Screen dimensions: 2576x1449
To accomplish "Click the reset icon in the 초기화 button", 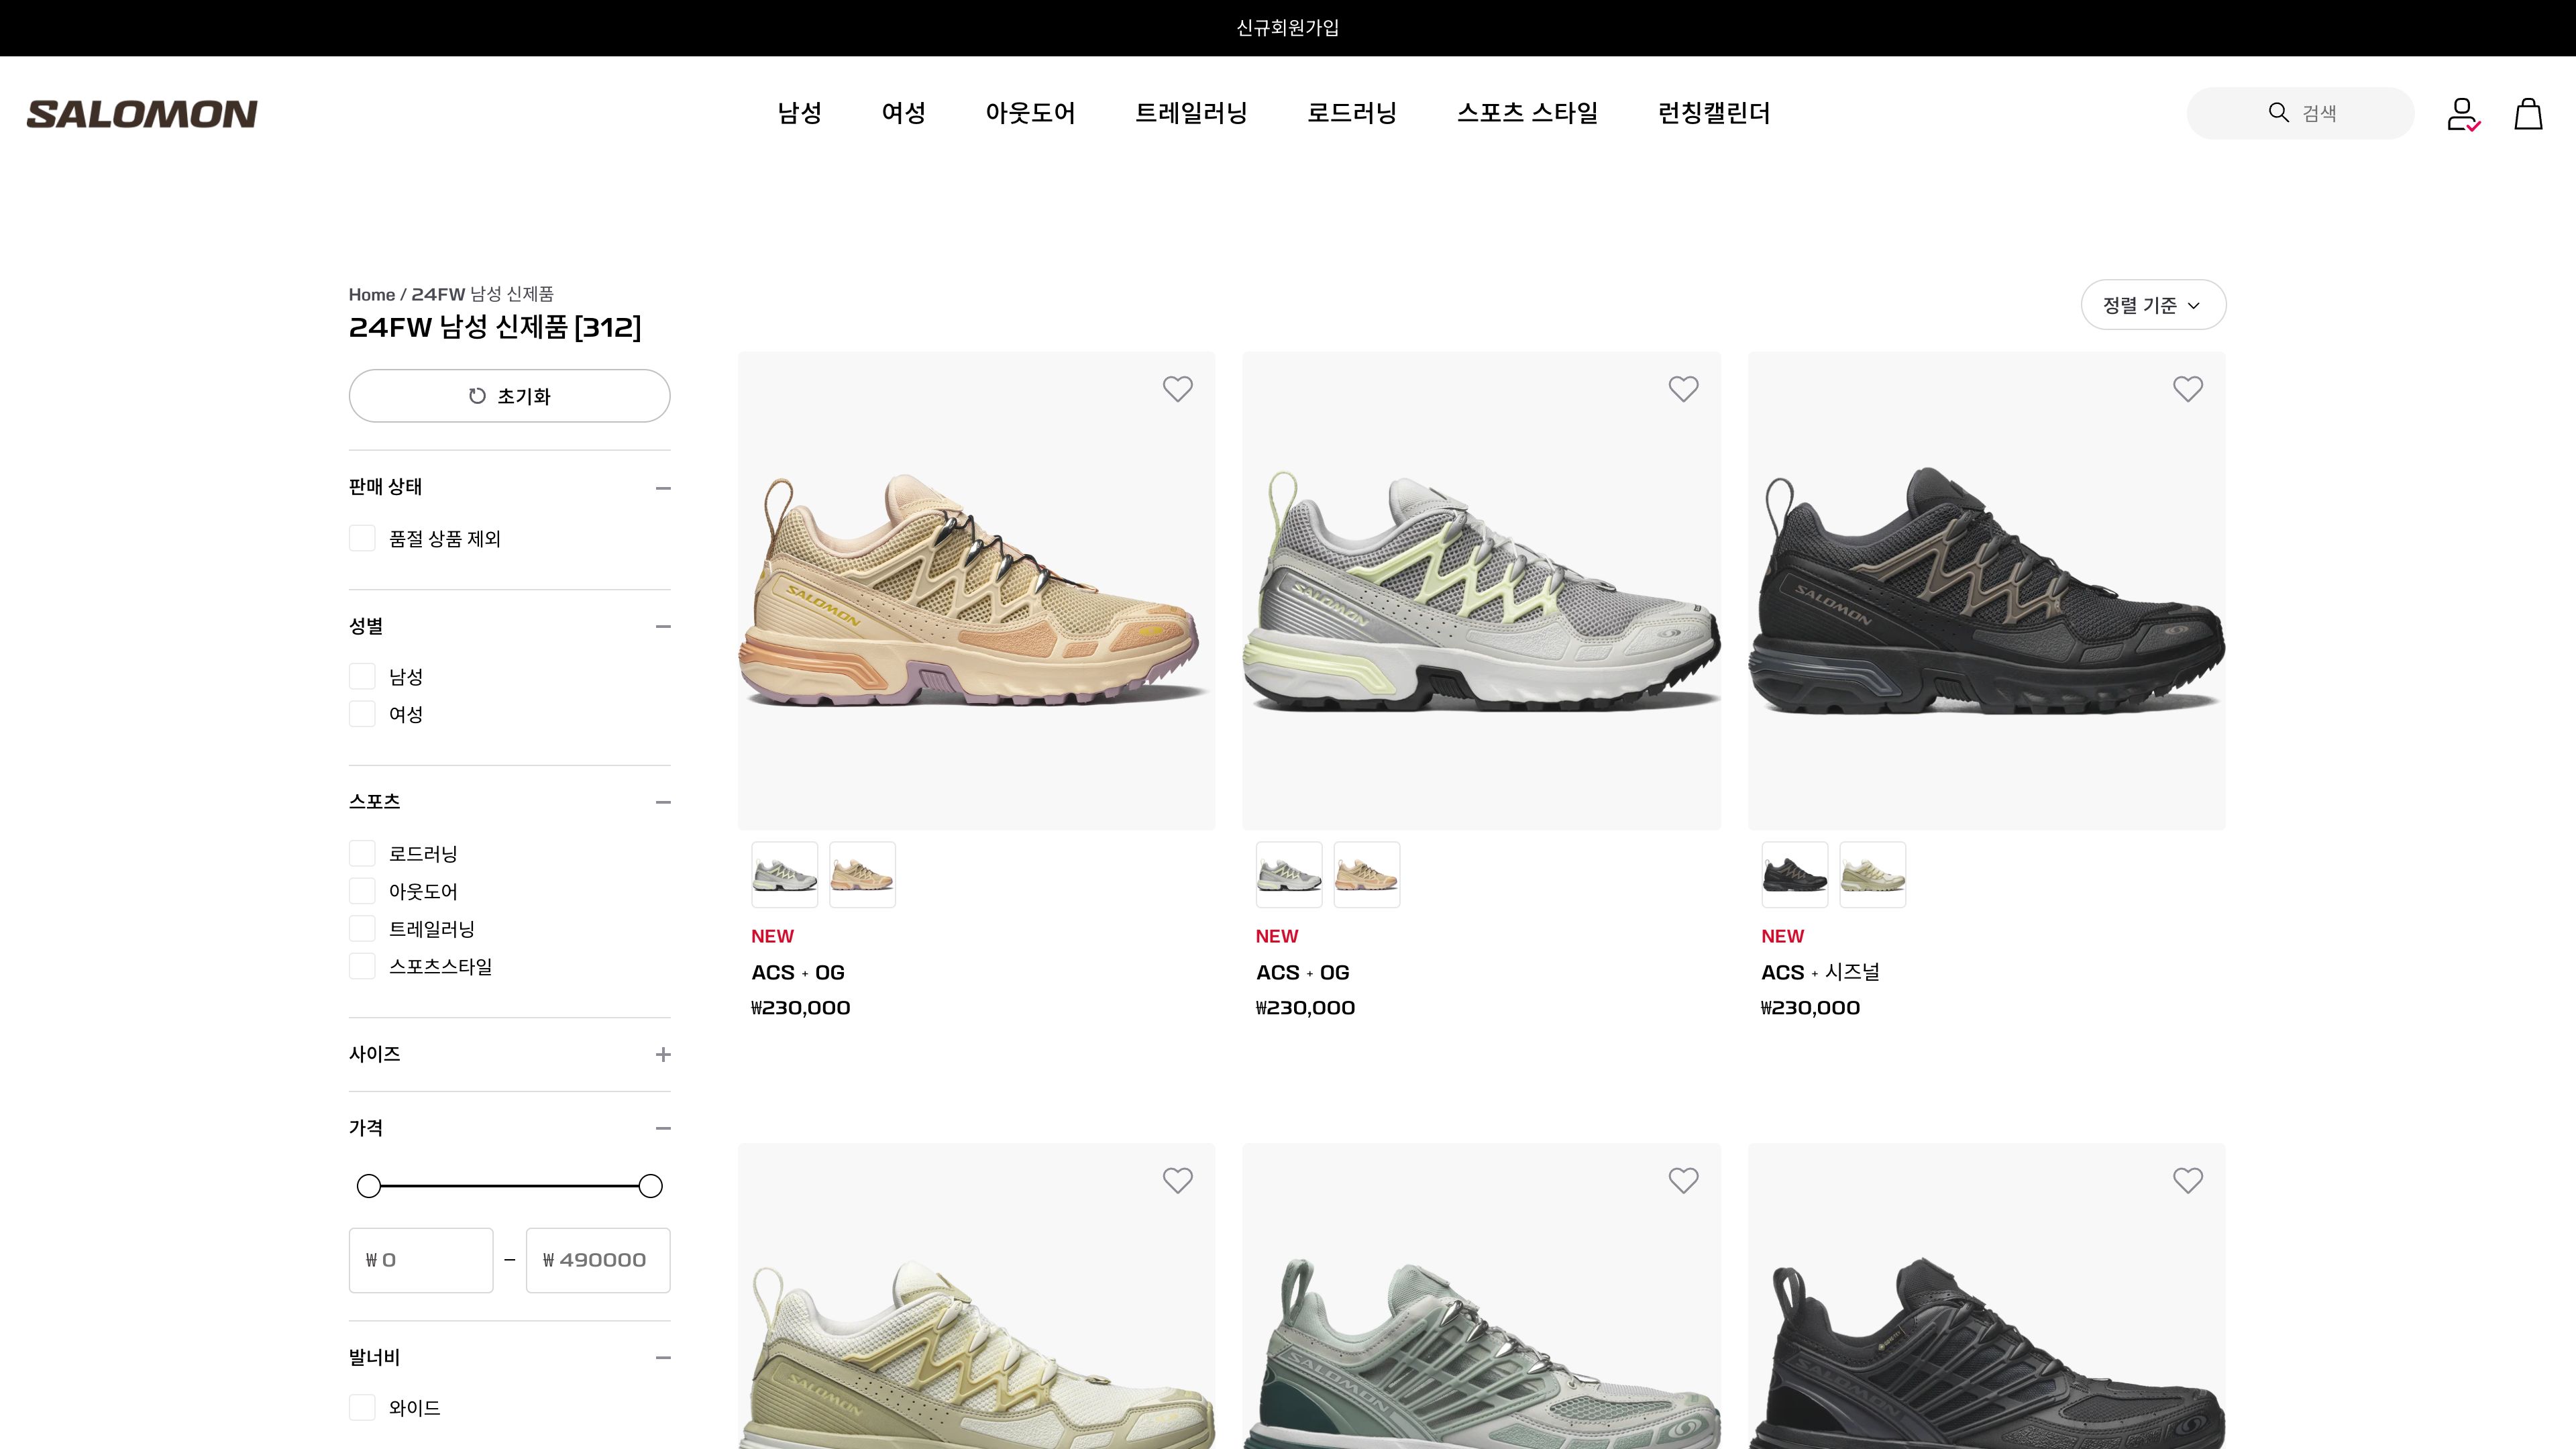I will click(478, 395).
